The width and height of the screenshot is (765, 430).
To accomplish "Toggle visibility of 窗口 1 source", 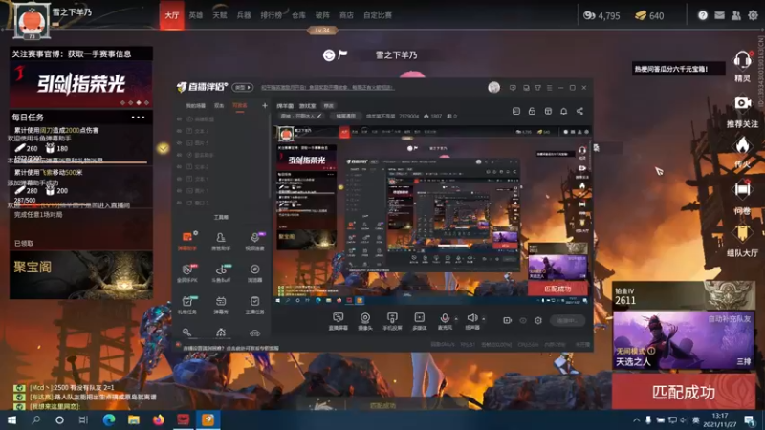I will point(180,203).
